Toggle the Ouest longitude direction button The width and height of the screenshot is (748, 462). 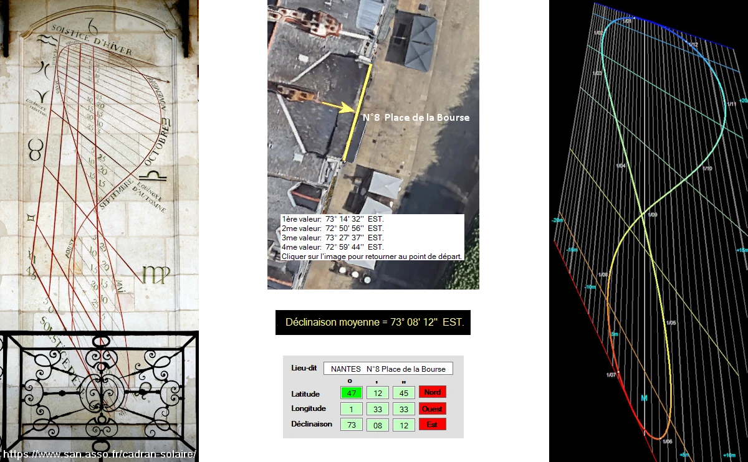pos(432,409)
